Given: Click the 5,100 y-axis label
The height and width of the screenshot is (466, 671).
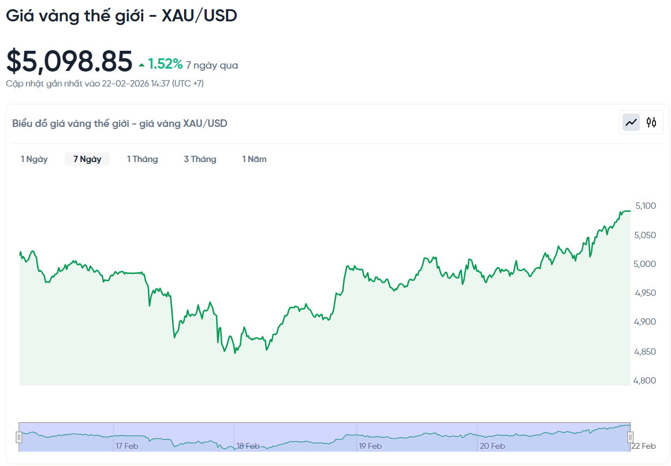Looking at the screenshot, I should pyautogui.click(x=645, y=206).
